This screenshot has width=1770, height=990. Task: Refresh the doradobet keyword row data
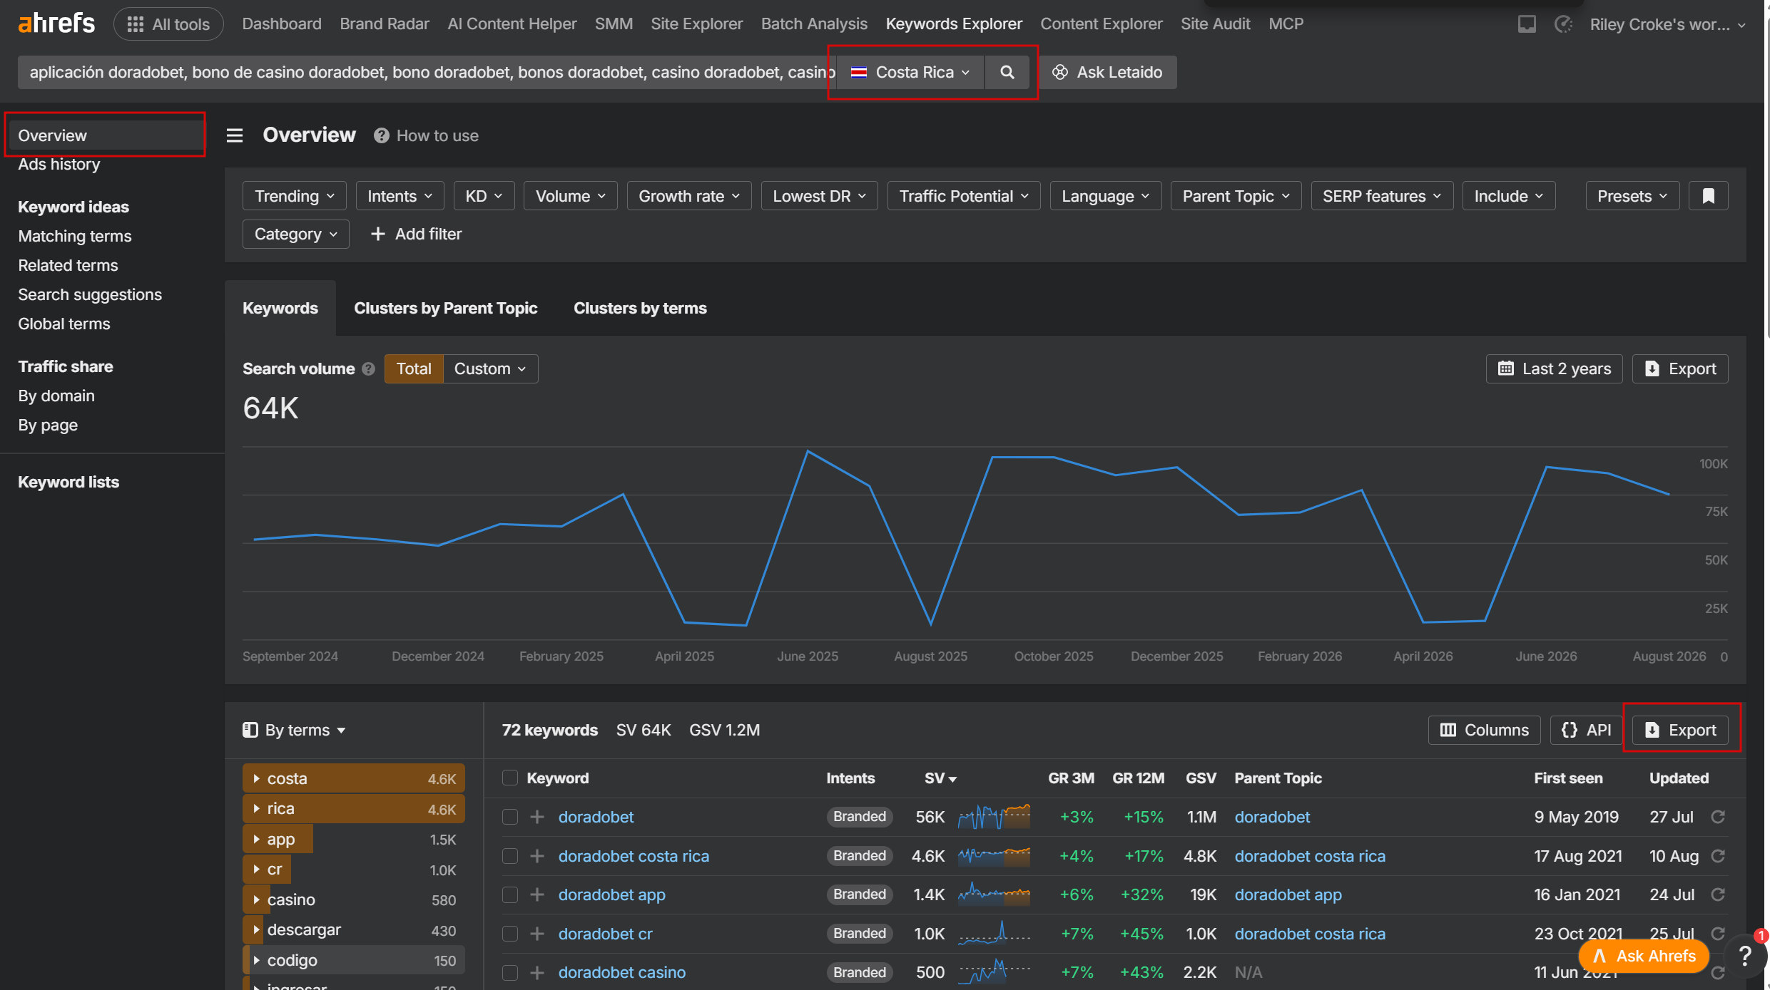[1718, 817]
